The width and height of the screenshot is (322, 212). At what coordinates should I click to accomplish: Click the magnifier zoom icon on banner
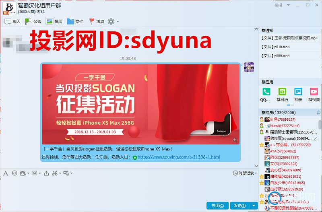pos(235,140)
